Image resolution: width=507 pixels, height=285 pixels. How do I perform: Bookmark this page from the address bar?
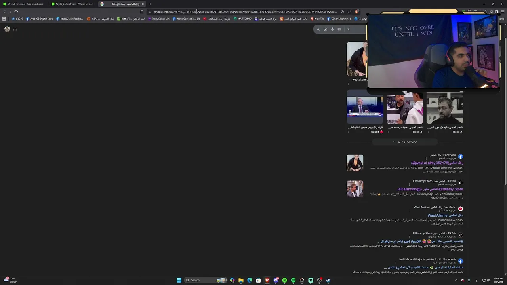click(x=142, y=12)
